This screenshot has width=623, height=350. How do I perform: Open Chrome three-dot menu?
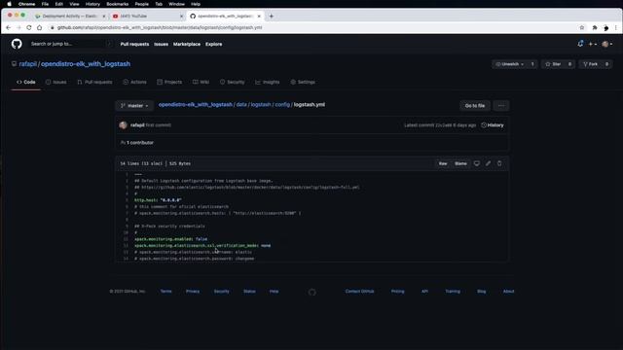click(616, 27)
